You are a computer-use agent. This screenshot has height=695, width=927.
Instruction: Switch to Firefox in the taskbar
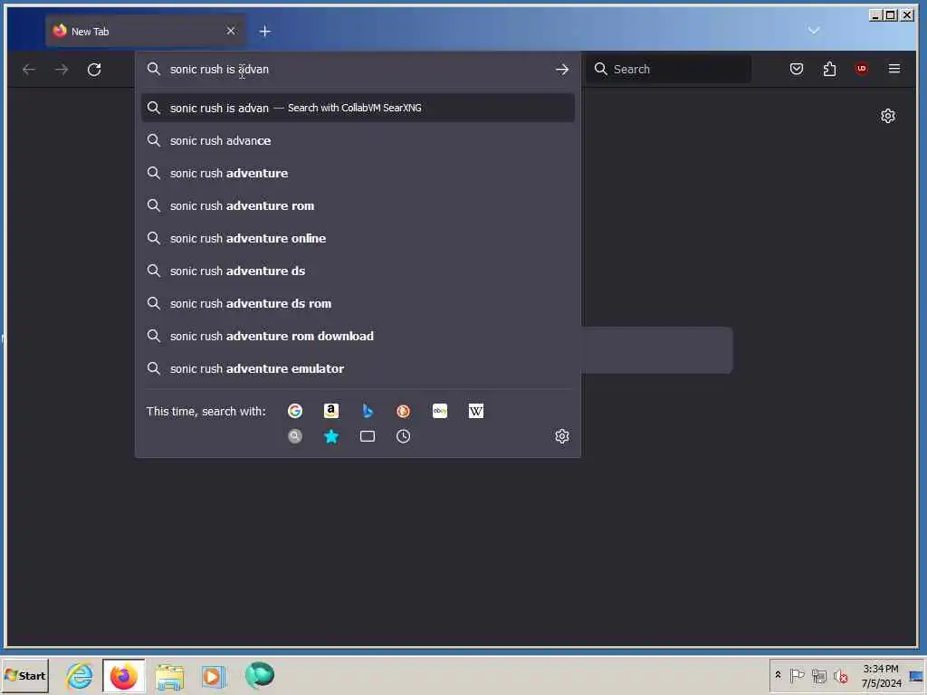[123, 675]
